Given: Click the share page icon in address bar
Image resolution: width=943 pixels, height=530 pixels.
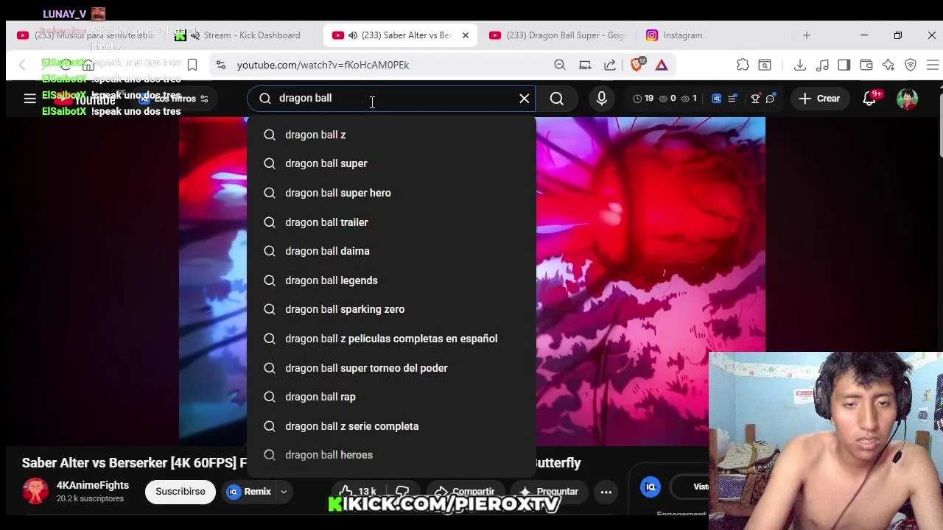Looking at the screenshot, I should tap(610, 65).
